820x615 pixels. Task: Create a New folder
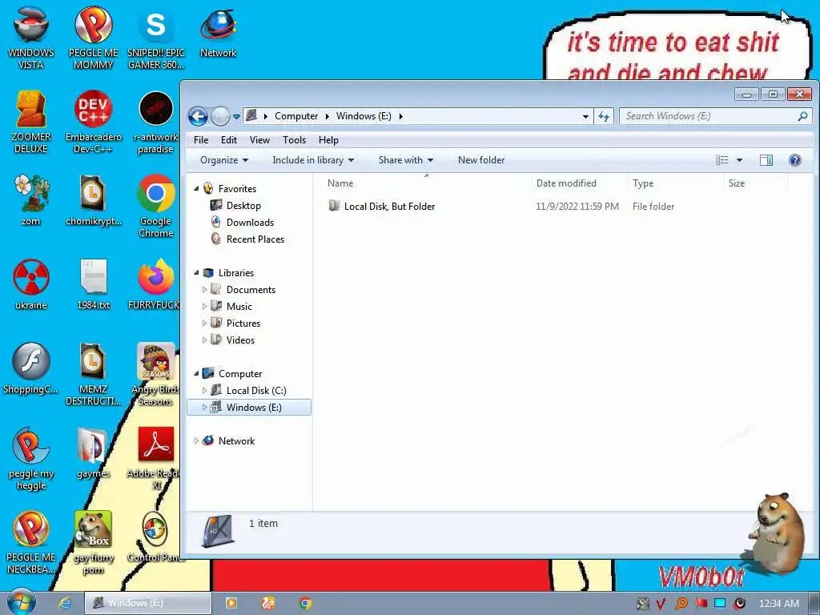click(x=481, y=160)
